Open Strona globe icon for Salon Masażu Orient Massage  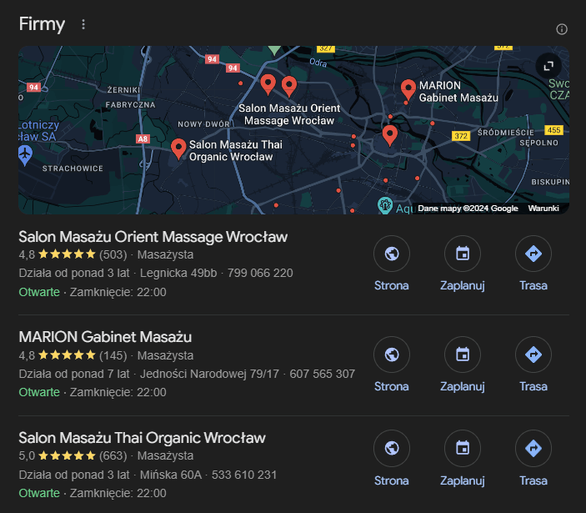391,254
